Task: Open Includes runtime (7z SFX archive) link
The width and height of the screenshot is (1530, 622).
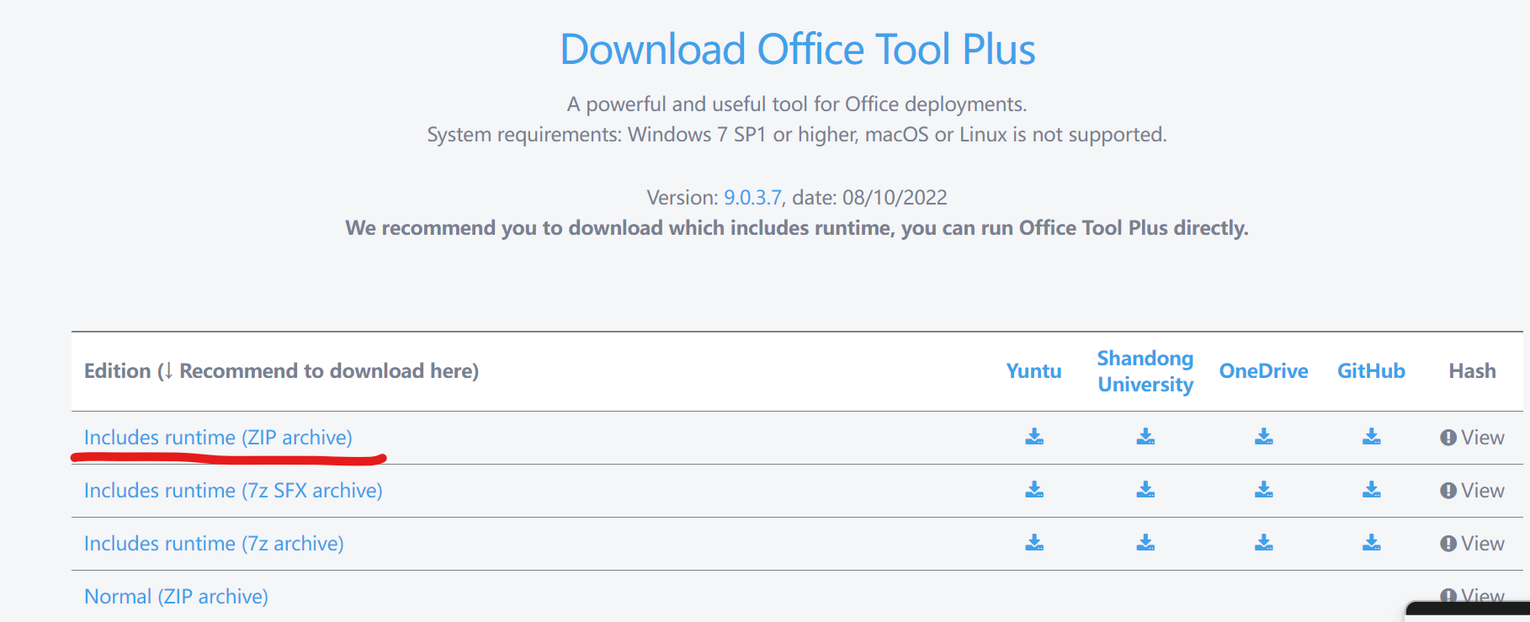Action: (233, 491)
